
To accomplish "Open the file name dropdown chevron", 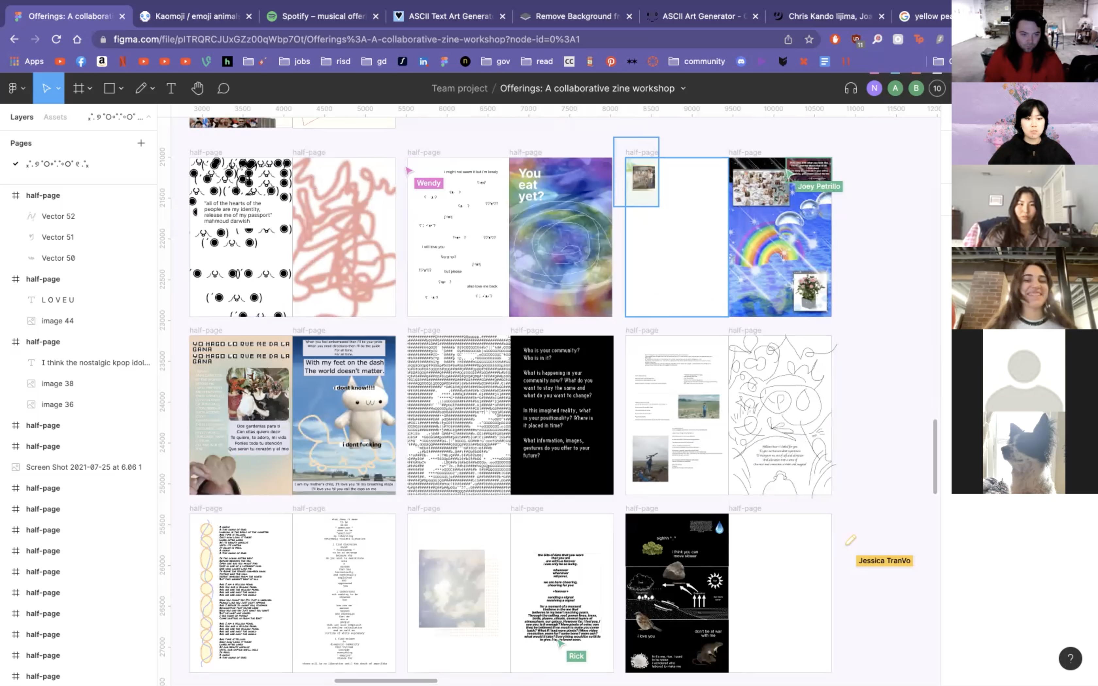I will point(683,89).
